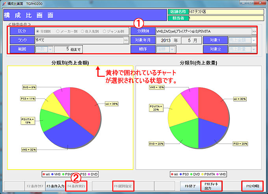Click F6 個別指定 button
Screen dimensions: 268x194
pos(123,186)
